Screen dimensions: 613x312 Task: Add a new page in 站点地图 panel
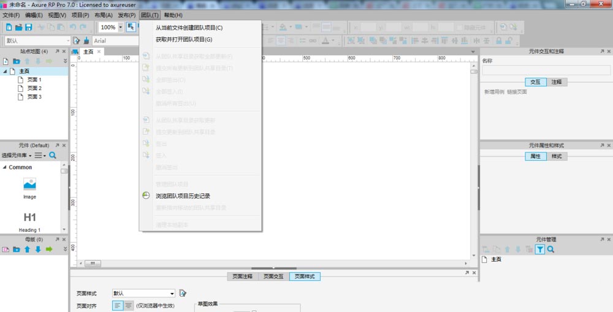[6, 61]
